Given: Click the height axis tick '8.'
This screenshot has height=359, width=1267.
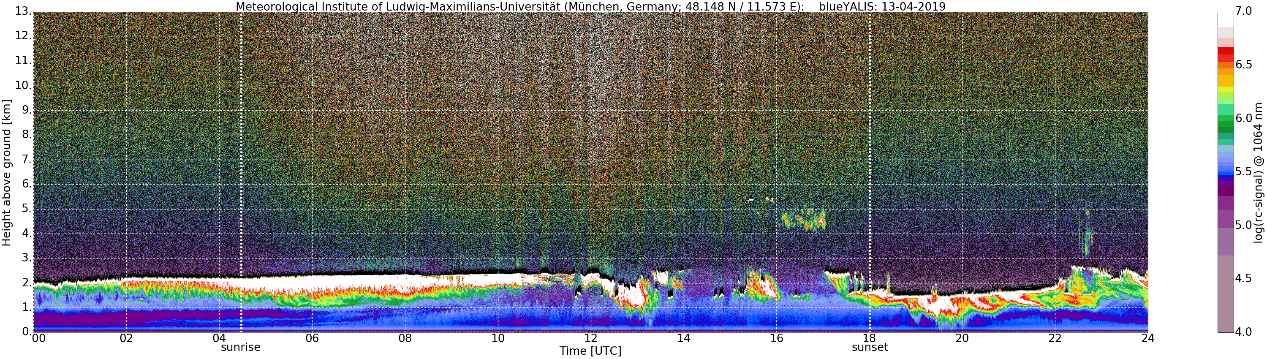Looking at the screenshot, I should click(x=26, y=135).
